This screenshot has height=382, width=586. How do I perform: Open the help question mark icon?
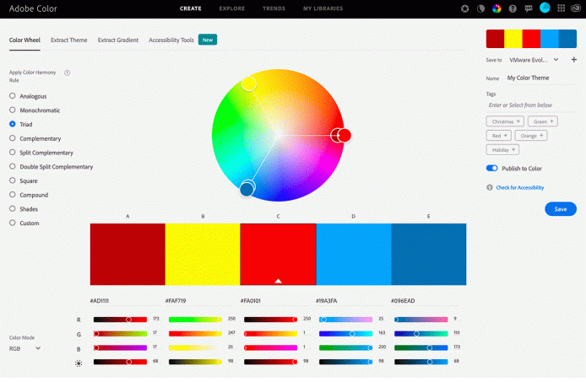(513, 8)
